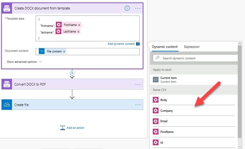Select Email dynamic content item
The height and width of the screenshot is (149, 245).
tap(194, 121)
